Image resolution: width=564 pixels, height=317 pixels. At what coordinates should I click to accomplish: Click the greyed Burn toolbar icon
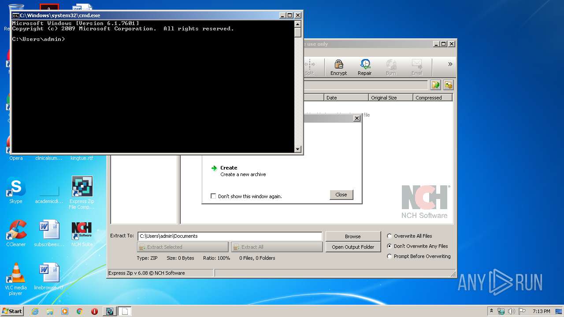point(391,67)
